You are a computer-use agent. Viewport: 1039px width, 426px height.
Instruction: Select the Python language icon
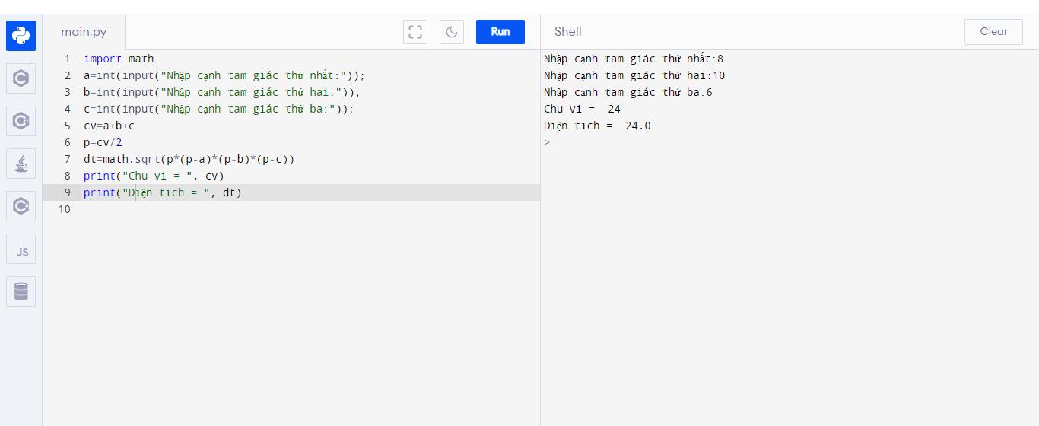pos(21,36)
